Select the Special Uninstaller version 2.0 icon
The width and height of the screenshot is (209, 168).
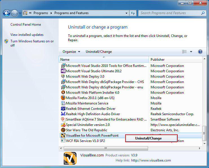tap(63, 125)
